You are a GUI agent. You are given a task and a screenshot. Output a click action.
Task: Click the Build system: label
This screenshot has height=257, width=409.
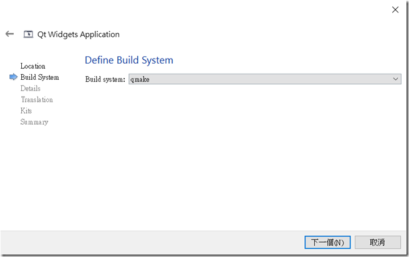point(105,79)
